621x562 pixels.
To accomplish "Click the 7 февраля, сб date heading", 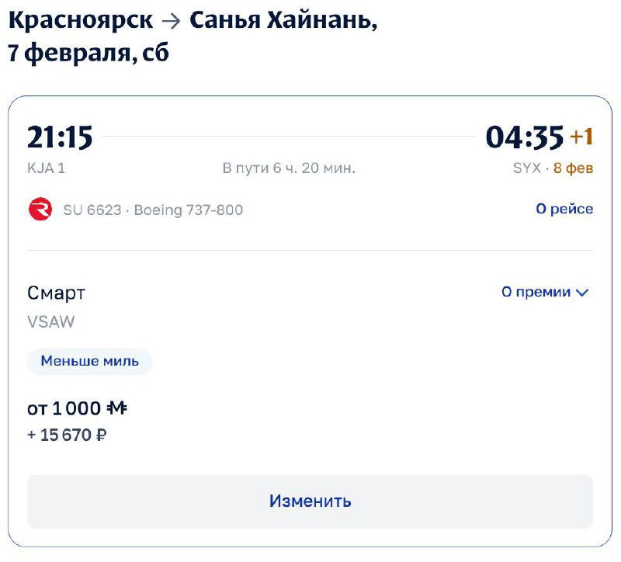I will [88, 53].
